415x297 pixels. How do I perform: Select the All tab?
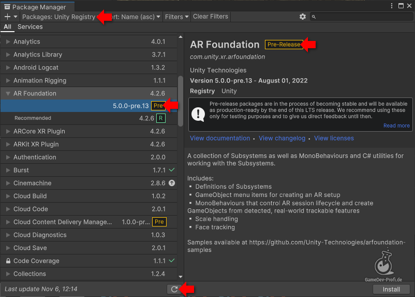(7, 26)
